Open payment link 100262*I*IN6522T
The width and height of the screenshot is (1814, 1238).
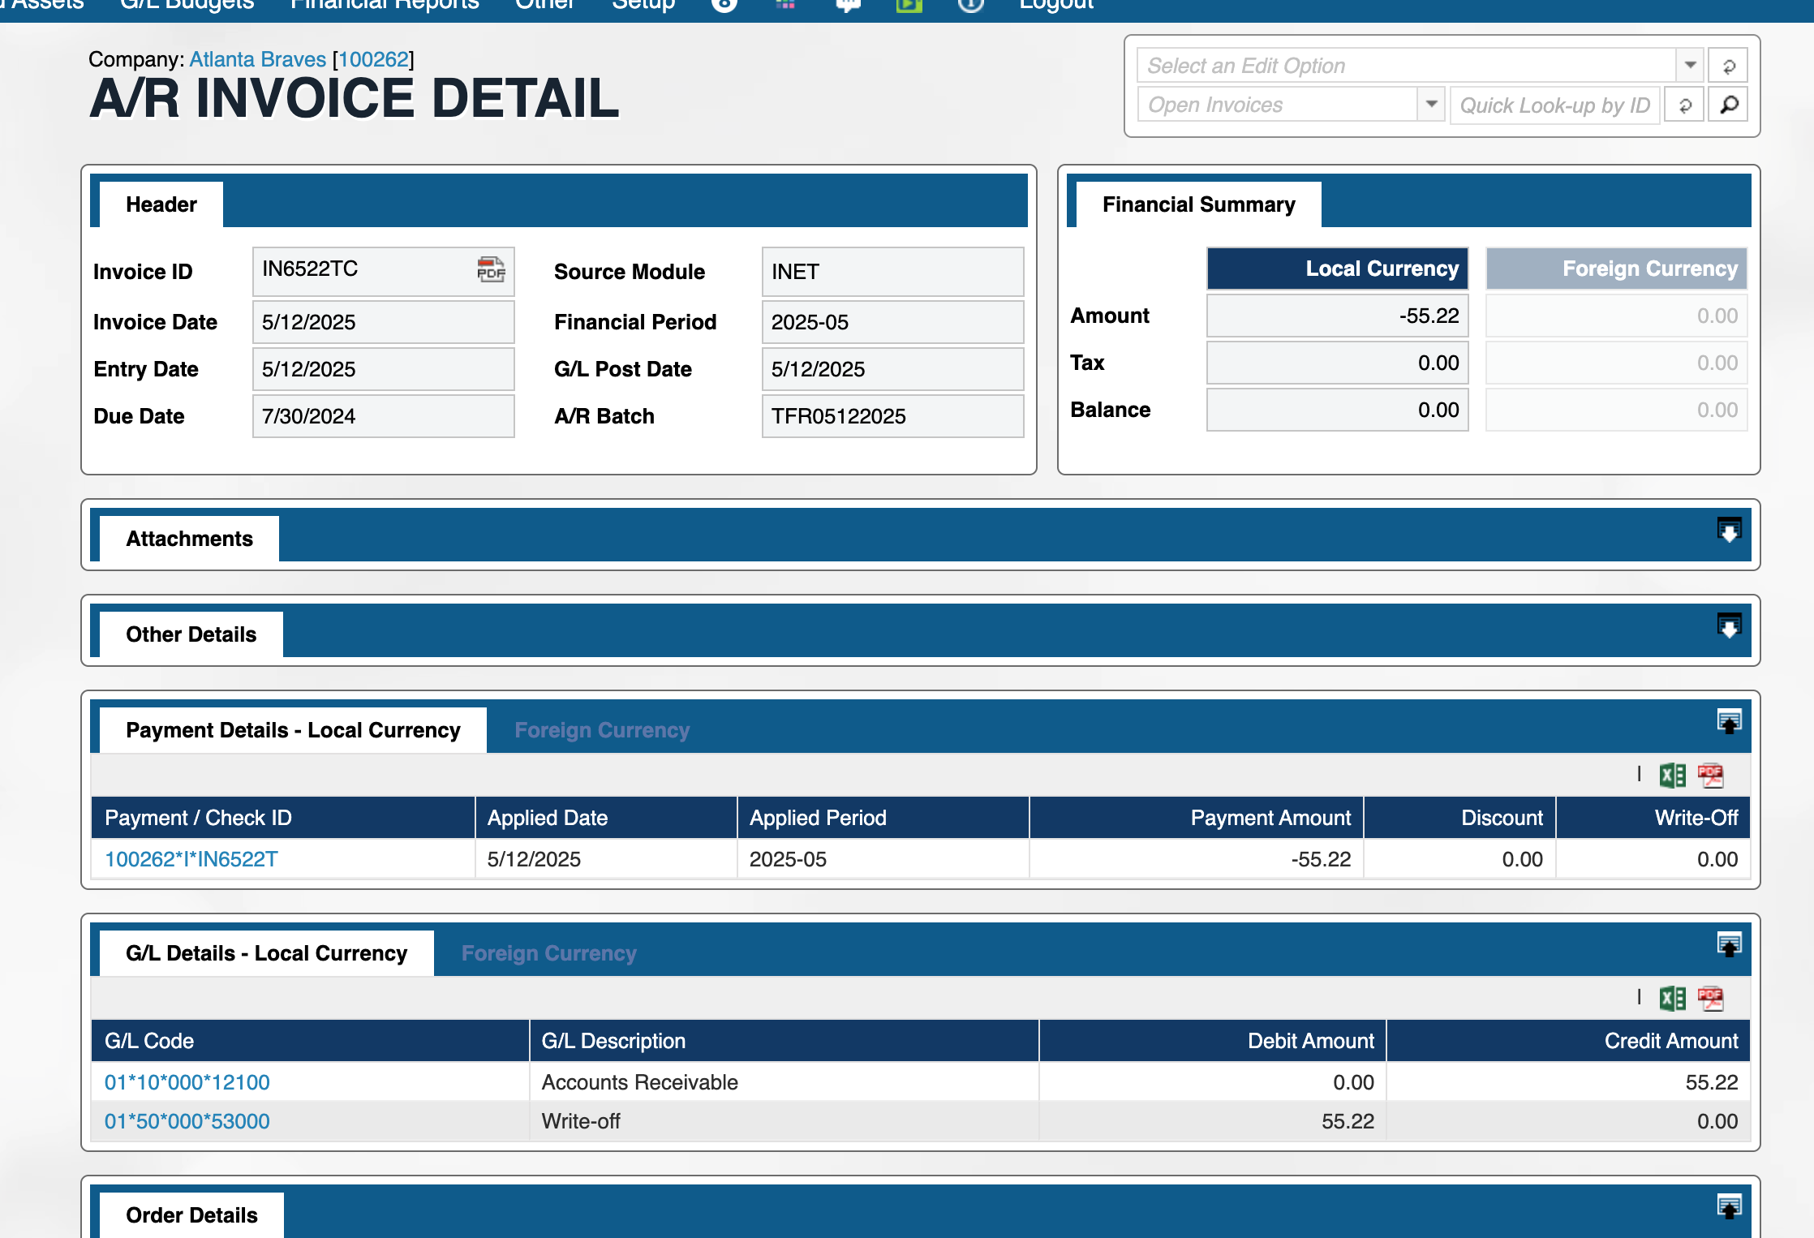tap(191, 859)
